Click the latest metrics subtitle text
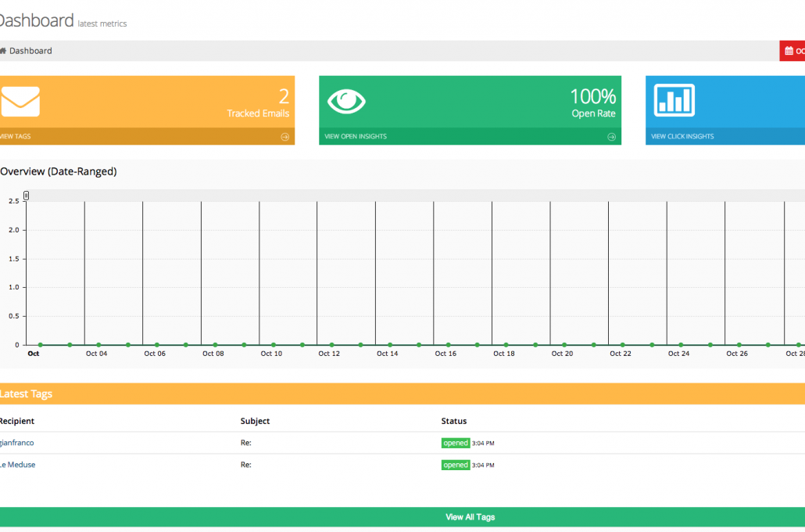Image resolution: width=805 pixels, height=532 pixels. tap(102, 23)
